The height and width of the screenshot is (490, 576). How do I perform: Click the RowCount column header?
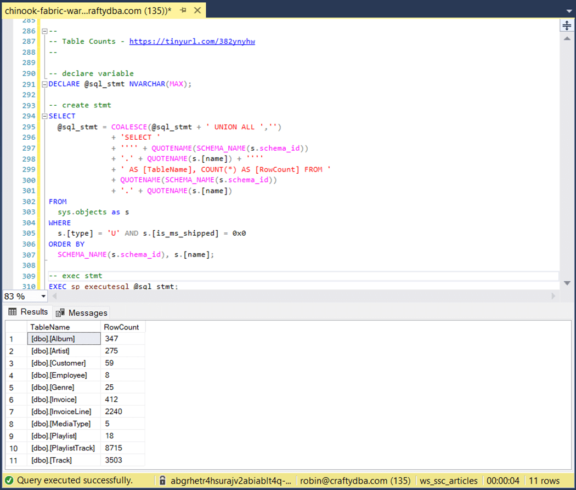pyautogui.click(x=122, y=327)
